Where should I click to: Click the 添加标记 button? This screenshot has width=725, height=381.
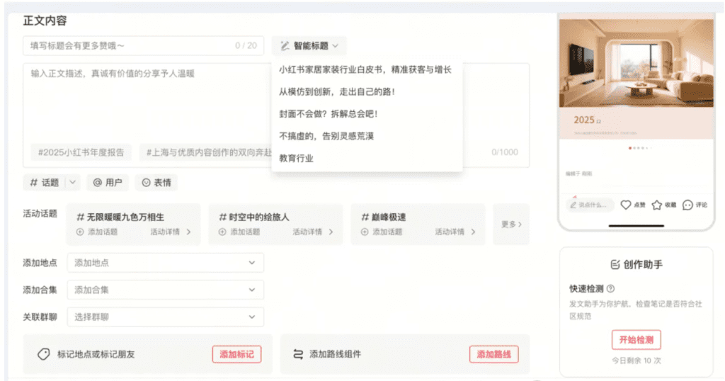coord(236,354)
